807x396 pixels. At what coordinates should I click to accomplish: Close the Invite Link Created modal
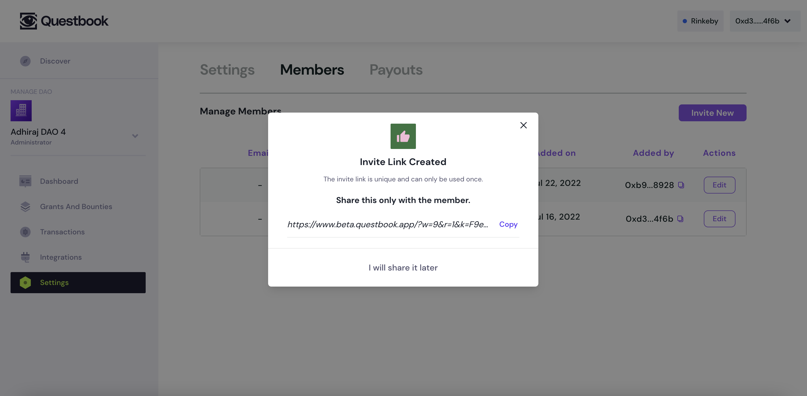point(523,125)
